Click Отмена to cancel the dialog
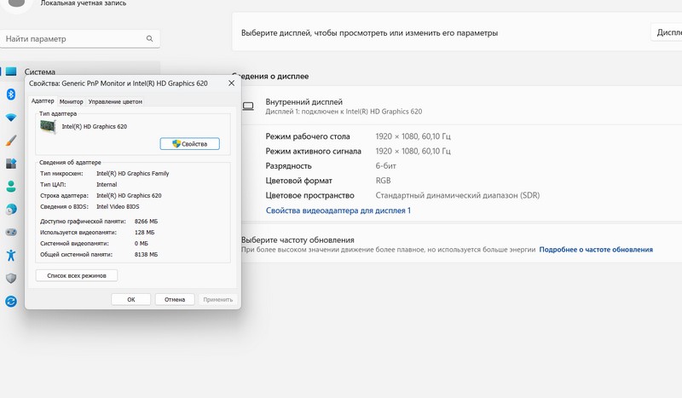 click(x=175, y=299)
